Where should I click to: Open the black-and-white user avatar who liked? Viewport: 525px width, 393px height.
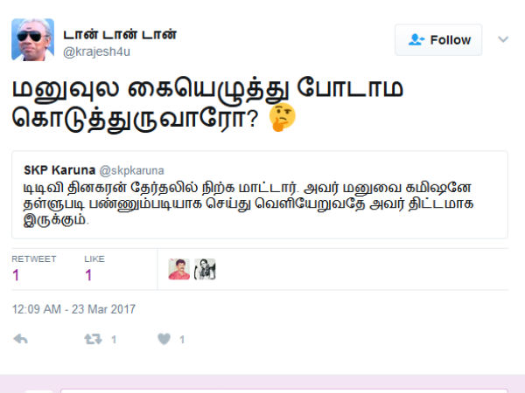(205, 269)
